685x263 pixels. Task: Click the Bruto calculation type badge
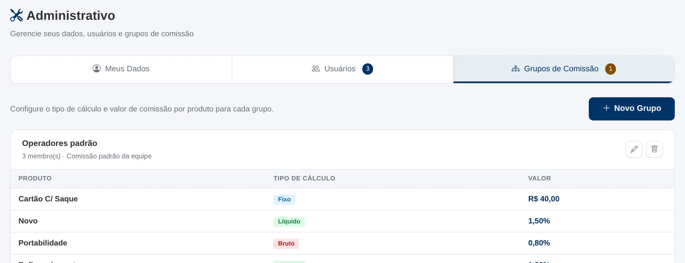(x=286, y=244)
